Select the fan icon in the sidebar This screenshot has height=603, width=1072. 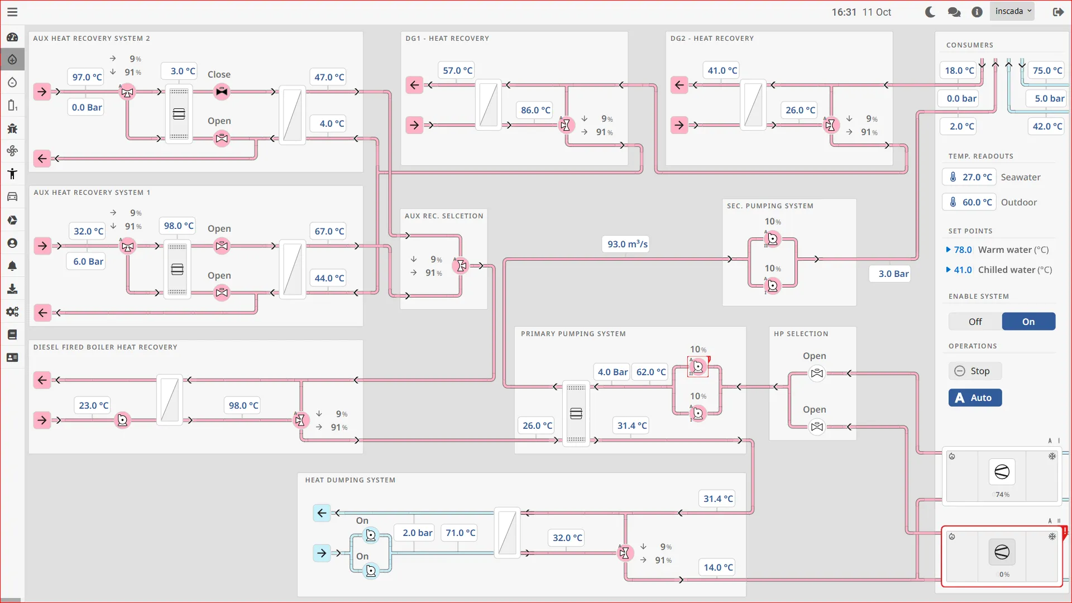pyautogui.click(x=12, y=151)
